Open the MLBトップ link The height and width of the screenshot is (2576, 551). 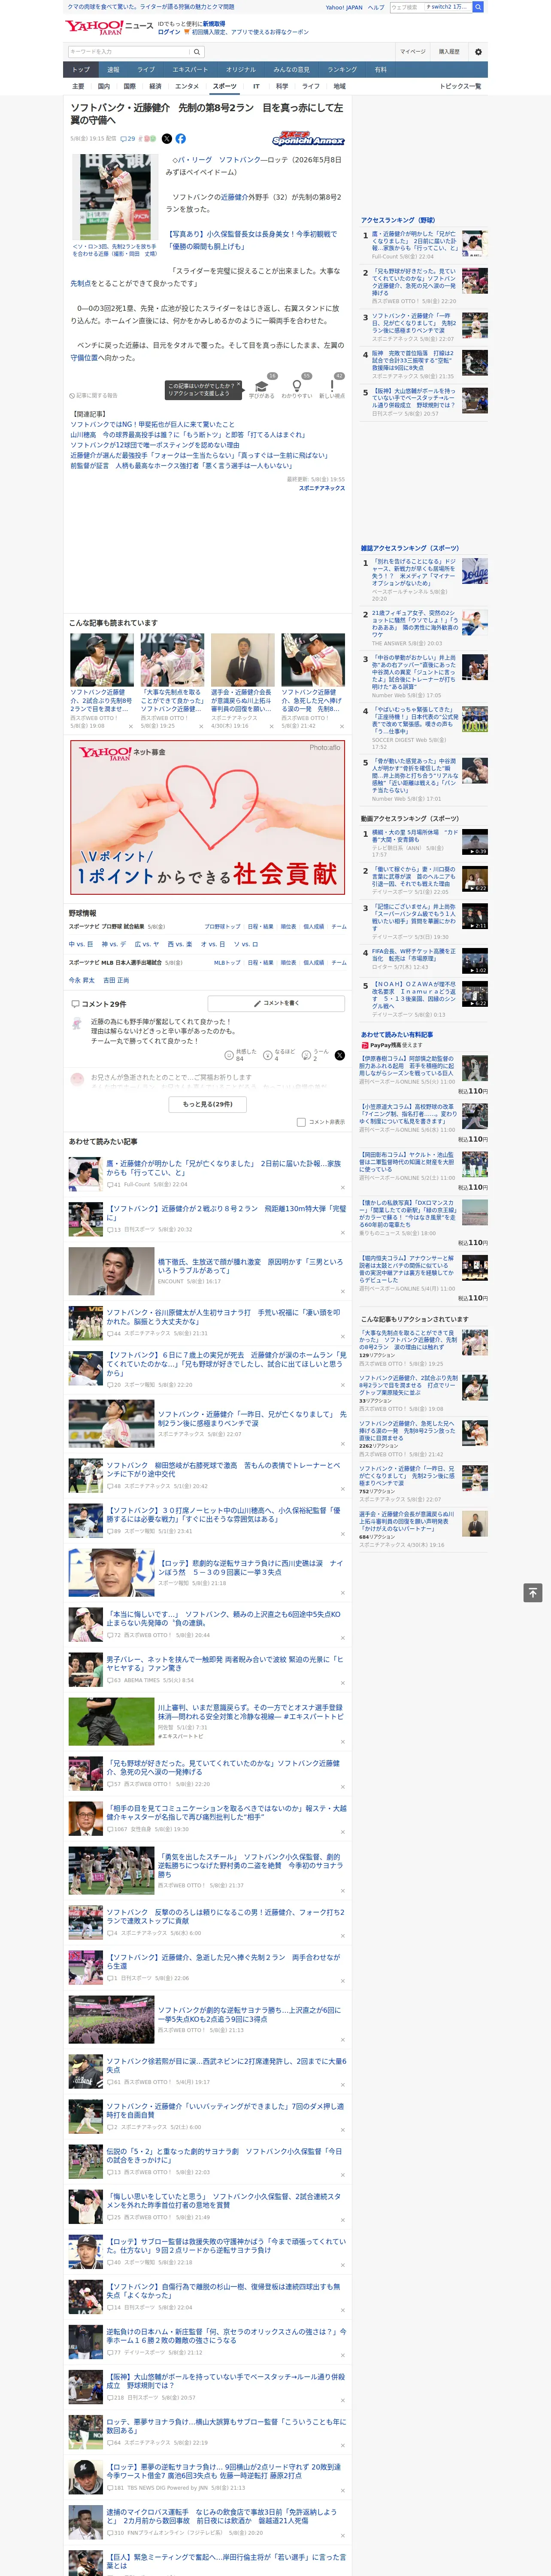227,962
